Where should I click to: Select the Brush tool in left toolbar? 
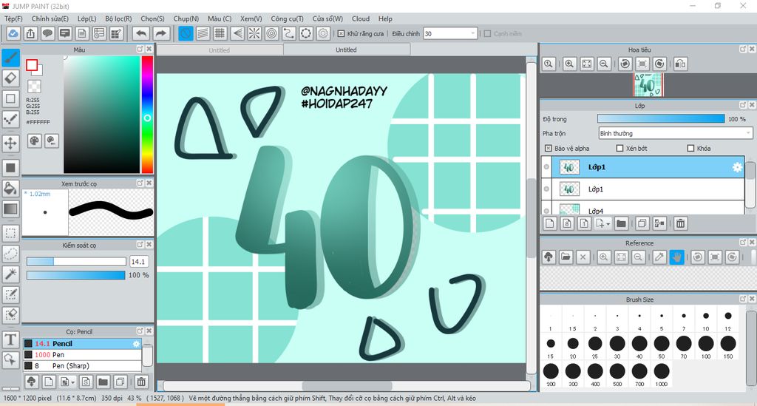10,58
